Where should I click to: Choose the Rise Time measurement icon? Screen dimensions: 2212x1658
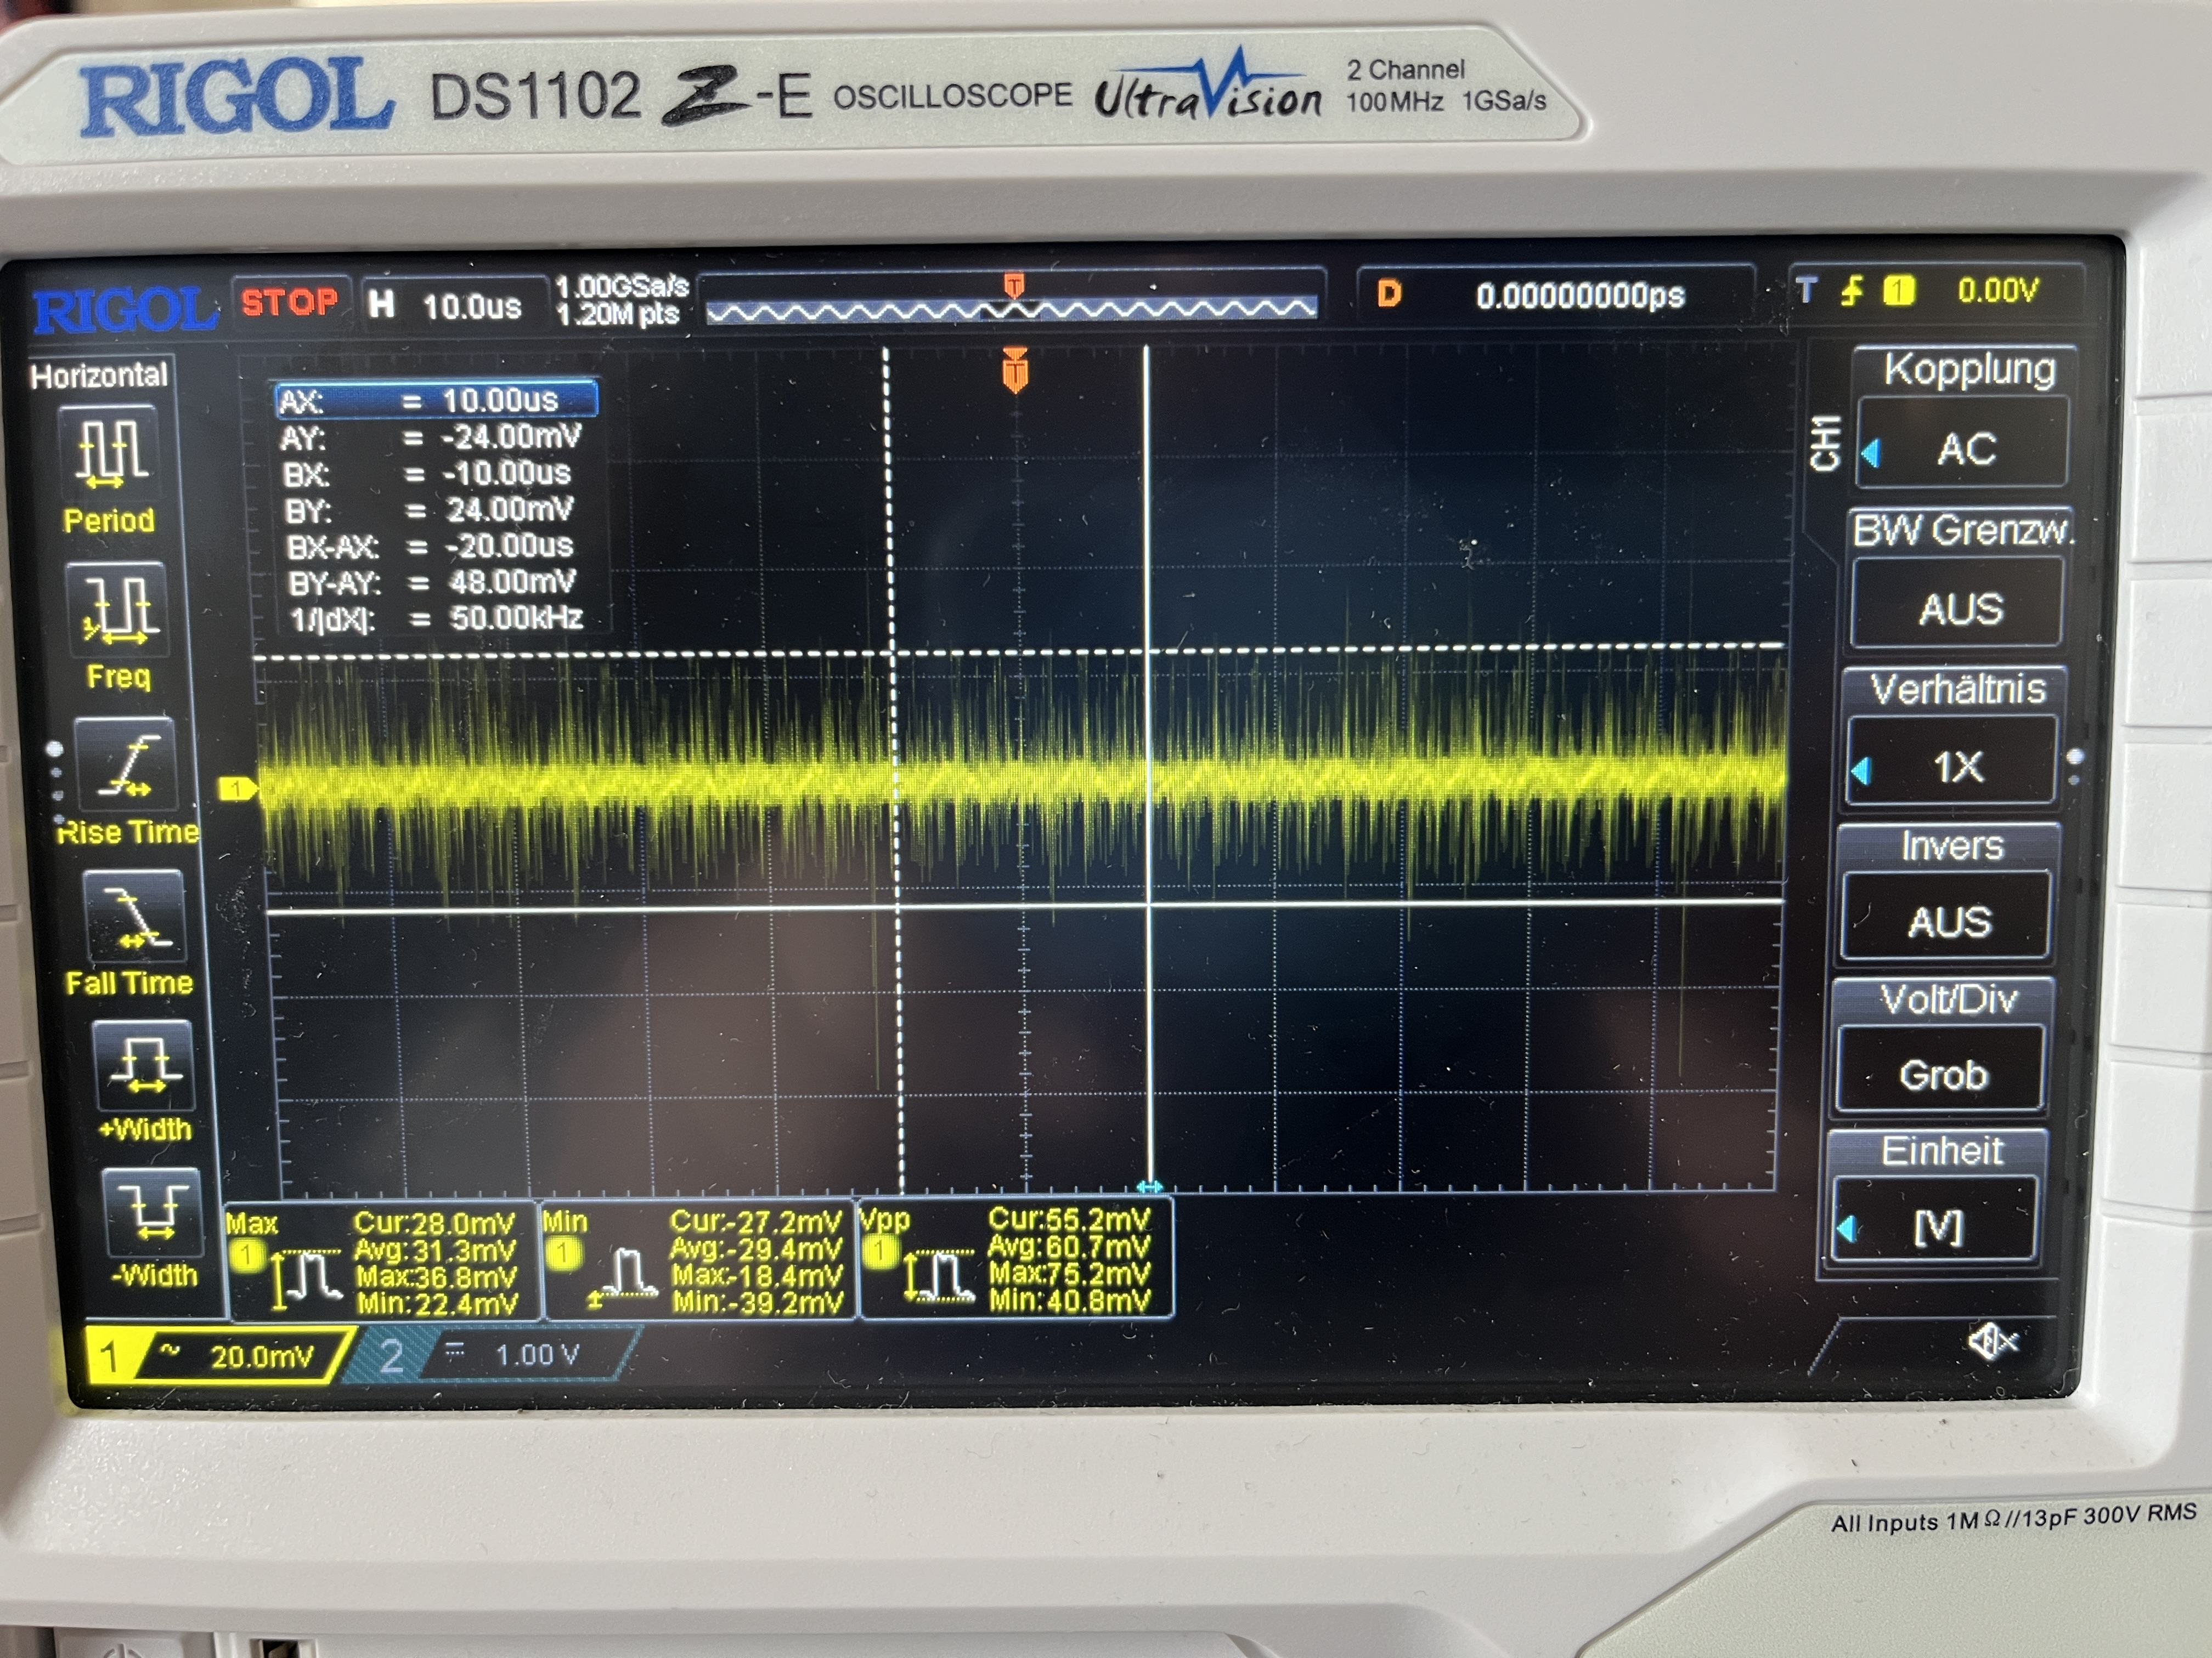(126, 764)
